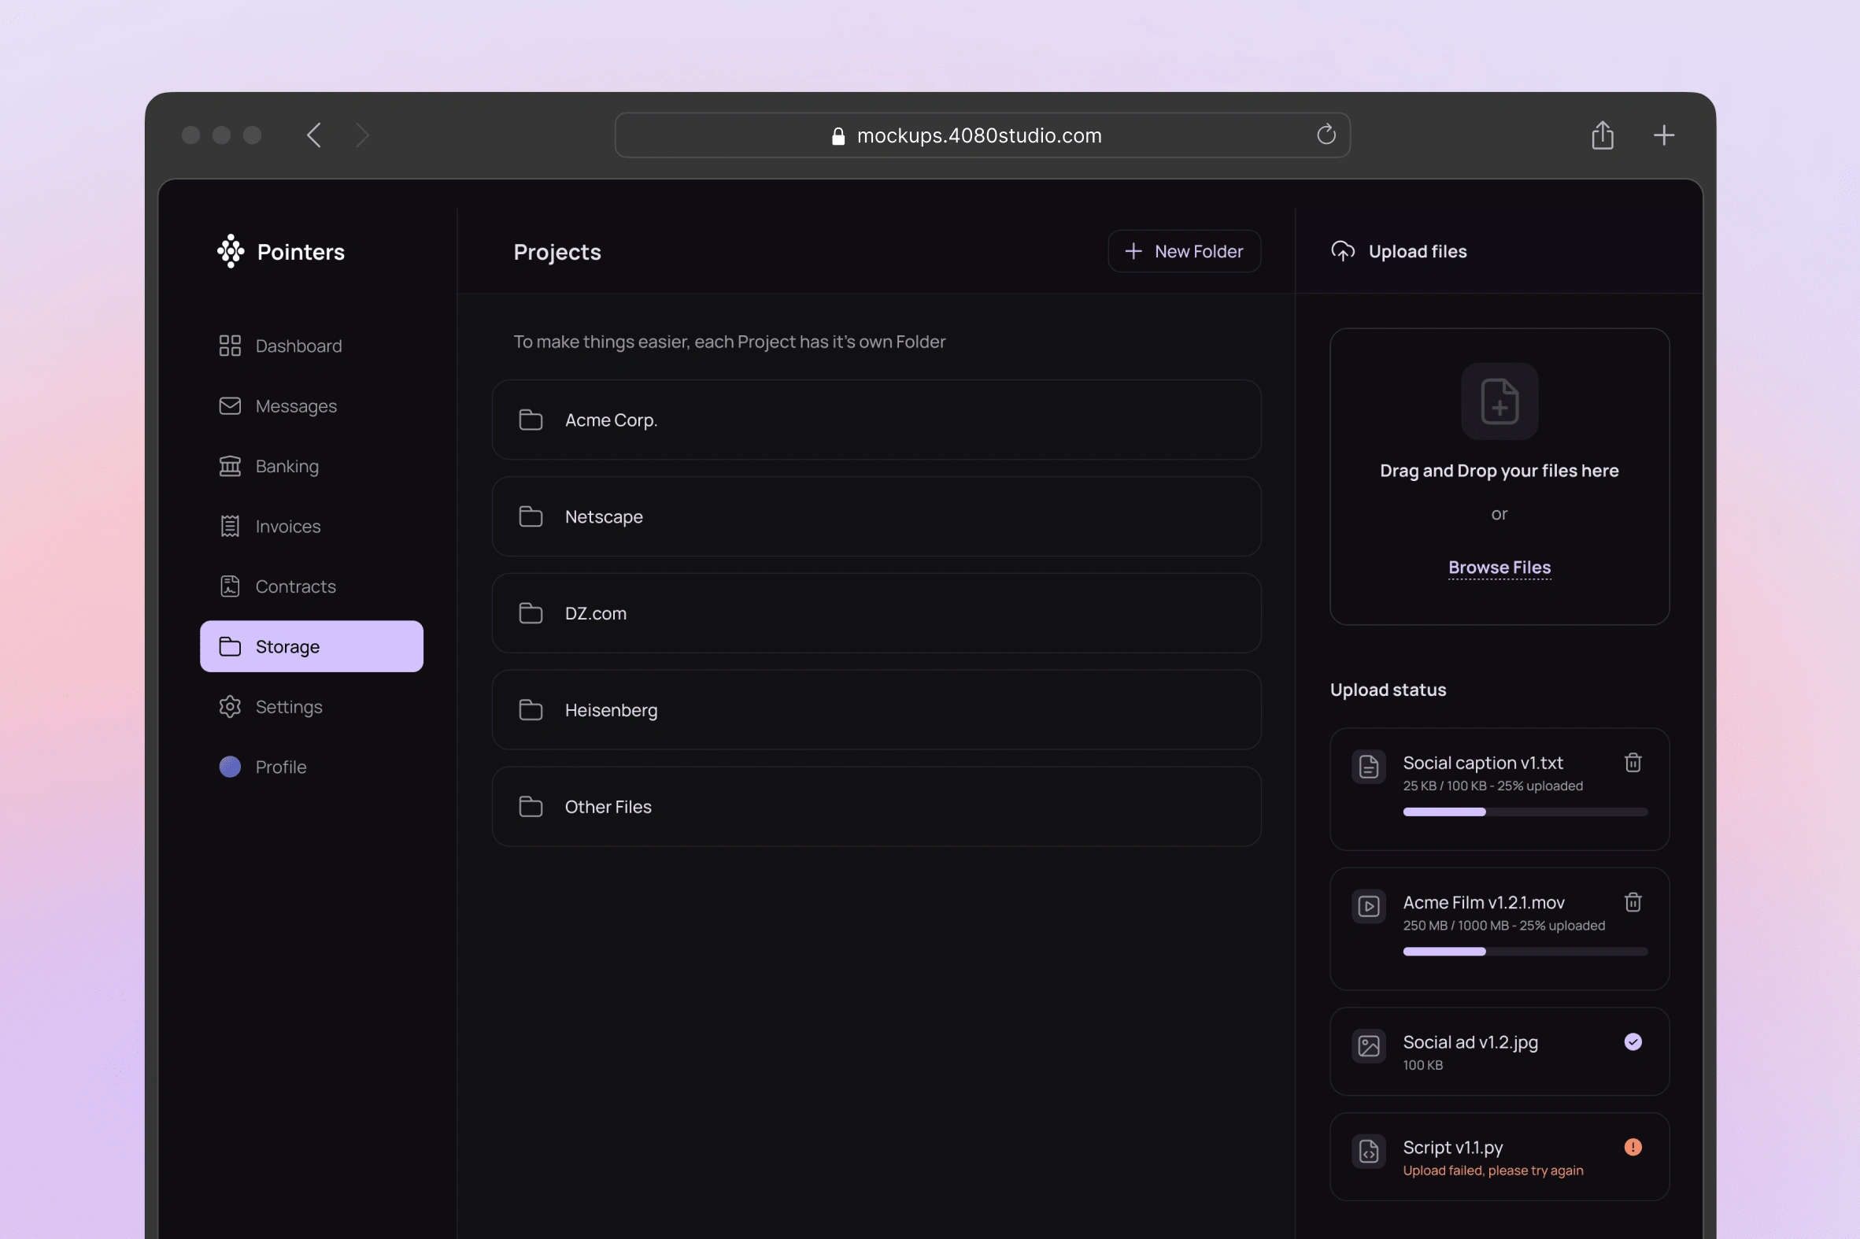
Task: Click the Social ad image file icon
Action: point(1369,1046)
